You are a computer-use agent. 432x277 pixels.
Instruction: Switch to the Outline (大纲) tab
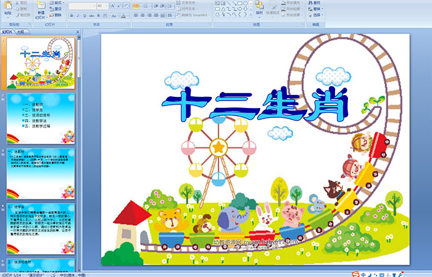(x=20, y=32)
